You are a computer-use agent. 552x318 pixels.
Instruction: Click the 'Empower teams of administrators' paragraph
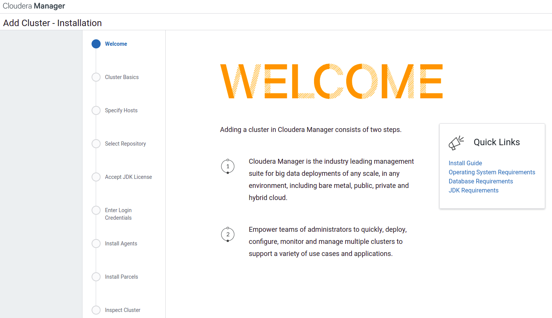coord(328,242)
